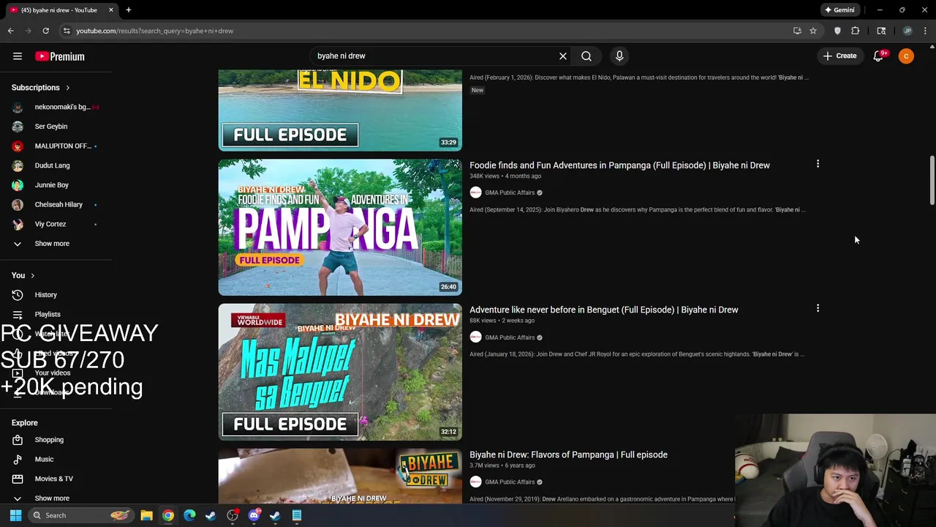Open a new browser tab
This screenshot has width=936, height=527.
[128, 10]
